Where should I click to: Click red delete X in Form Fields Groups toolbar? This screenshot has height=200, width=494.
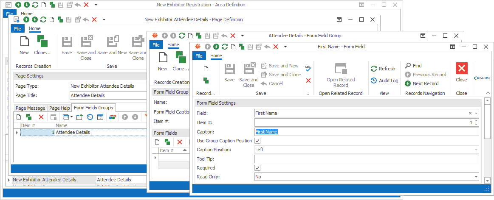(41, 117)
